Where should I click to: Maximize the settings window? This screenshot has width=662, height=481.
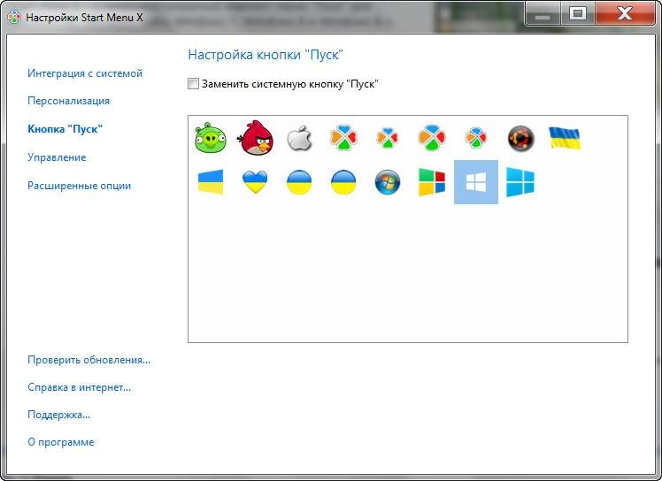tap(577, 14)
